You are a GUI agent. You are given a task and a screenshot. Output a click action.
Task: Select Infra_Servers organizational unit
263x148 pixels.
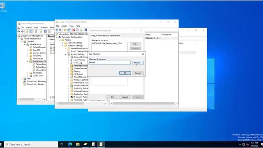coord(38,58)
